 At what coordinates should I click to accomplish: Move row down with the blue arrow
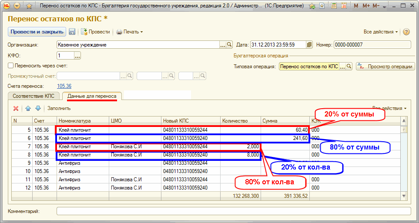click(38, 108)
